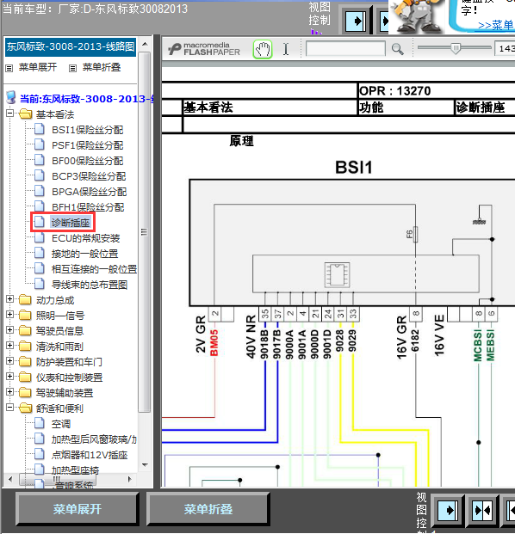Image resolution: width=515 pixels, height=534 pixels.
Task: Click 菜单折叠 text in sidebar header
Action: (x=102, y=67)
